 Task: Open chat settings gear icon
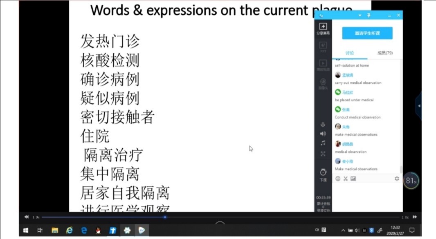point(396,179)
